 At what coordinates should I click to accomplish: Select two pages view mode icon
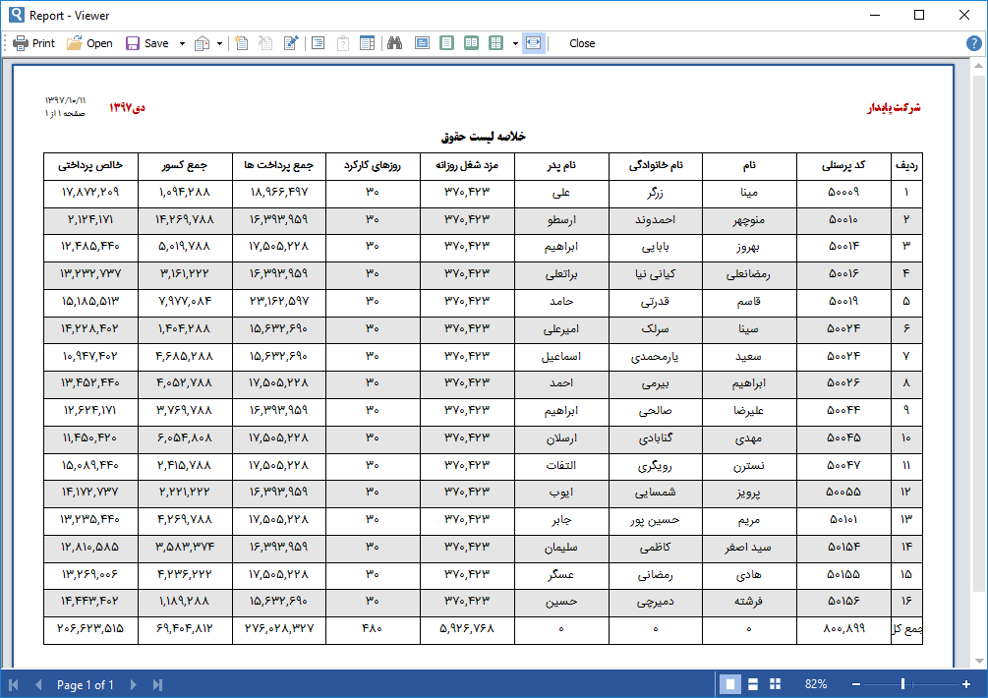tap(471, 43)
